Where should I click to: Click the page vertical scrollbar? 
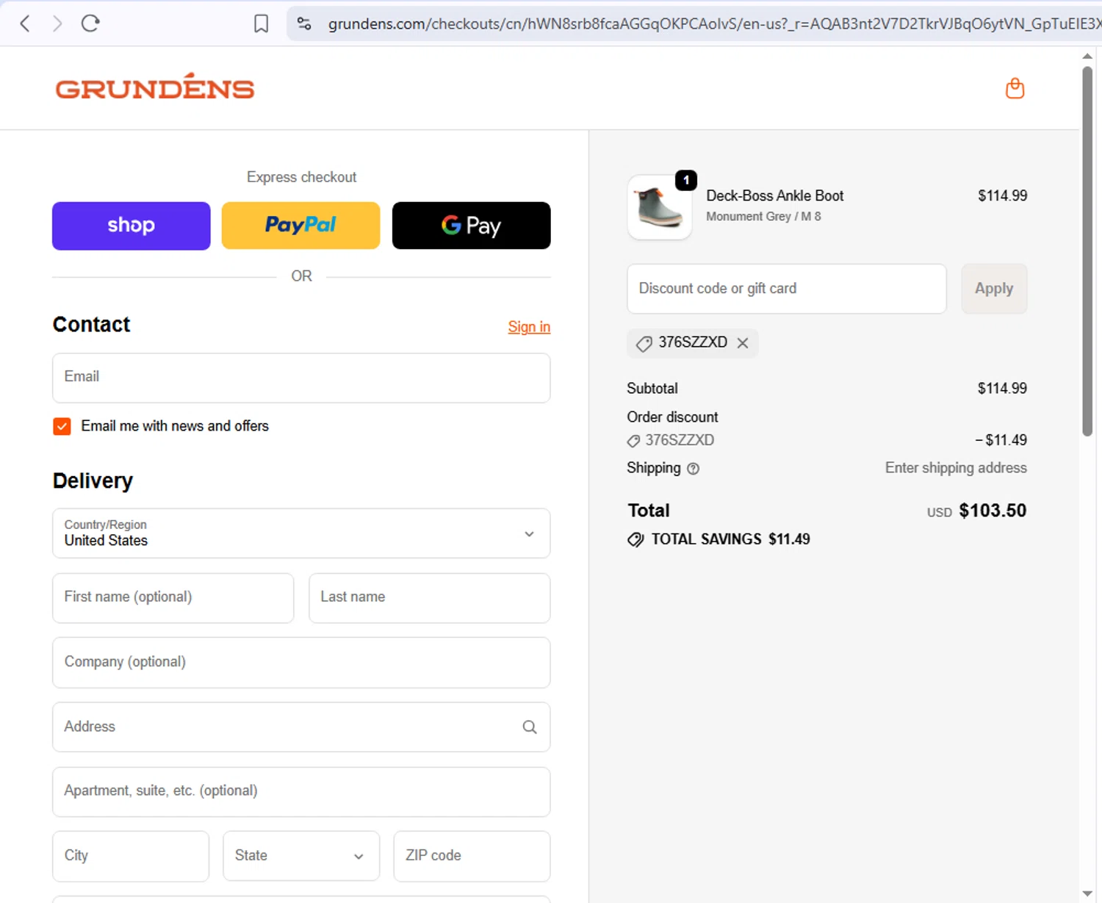coord(1087,251)
